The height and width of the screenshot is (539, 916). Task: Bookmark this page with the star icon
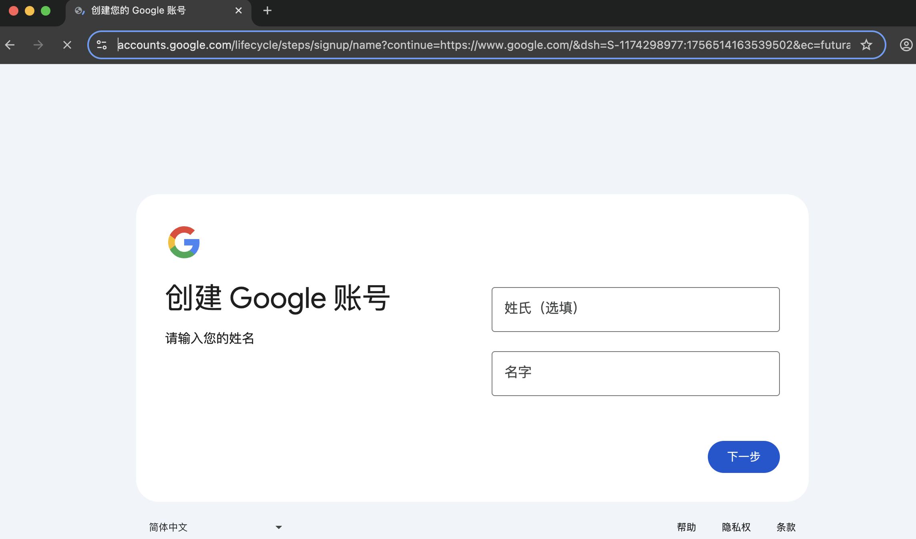click(x=866, y=45)
